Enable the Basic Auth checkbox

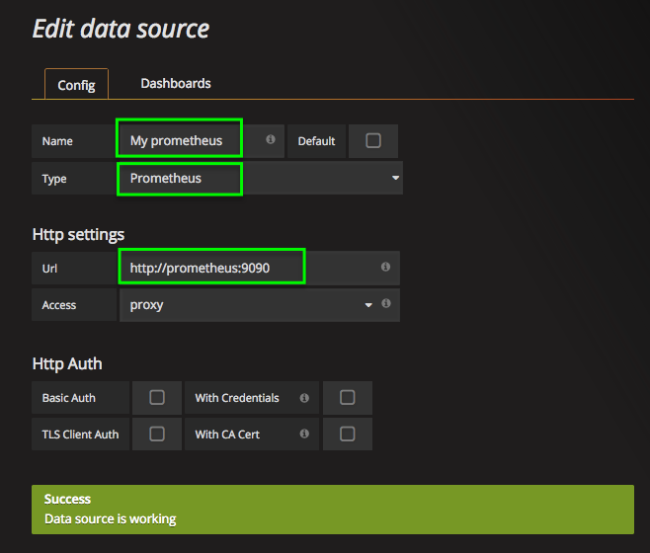(157, 397)
